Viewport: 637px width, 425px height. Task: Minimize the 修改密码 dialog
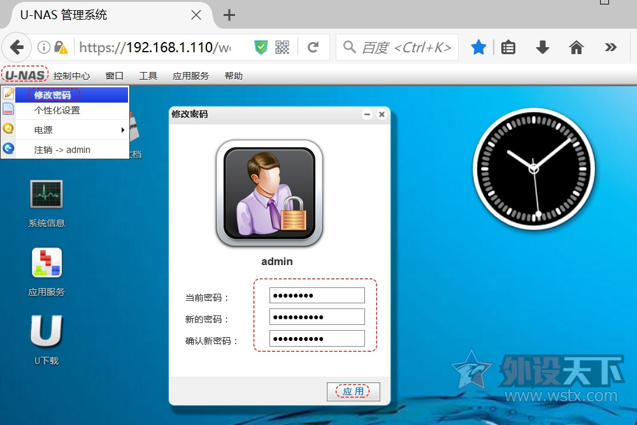click(367, 115)
